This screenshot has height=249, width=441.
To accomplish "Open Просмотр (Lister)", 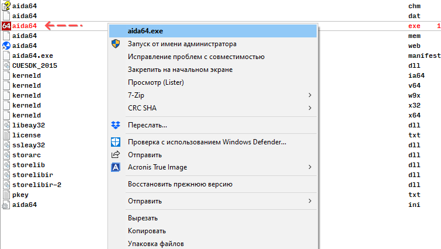I will click(213, 82).
